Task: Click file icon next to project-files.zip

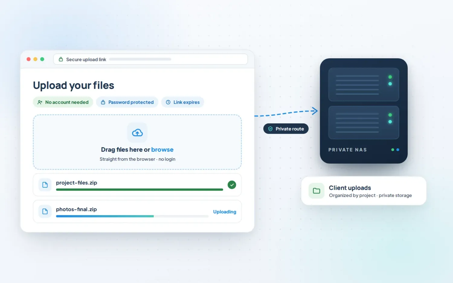Action: point(45,185)
